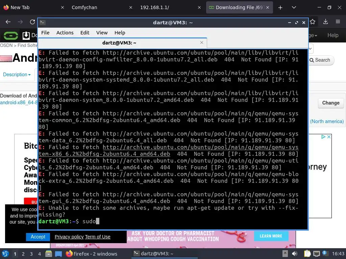List all tabs with chevron button
This screenshot has height=259, width=346.
[294, 7]
